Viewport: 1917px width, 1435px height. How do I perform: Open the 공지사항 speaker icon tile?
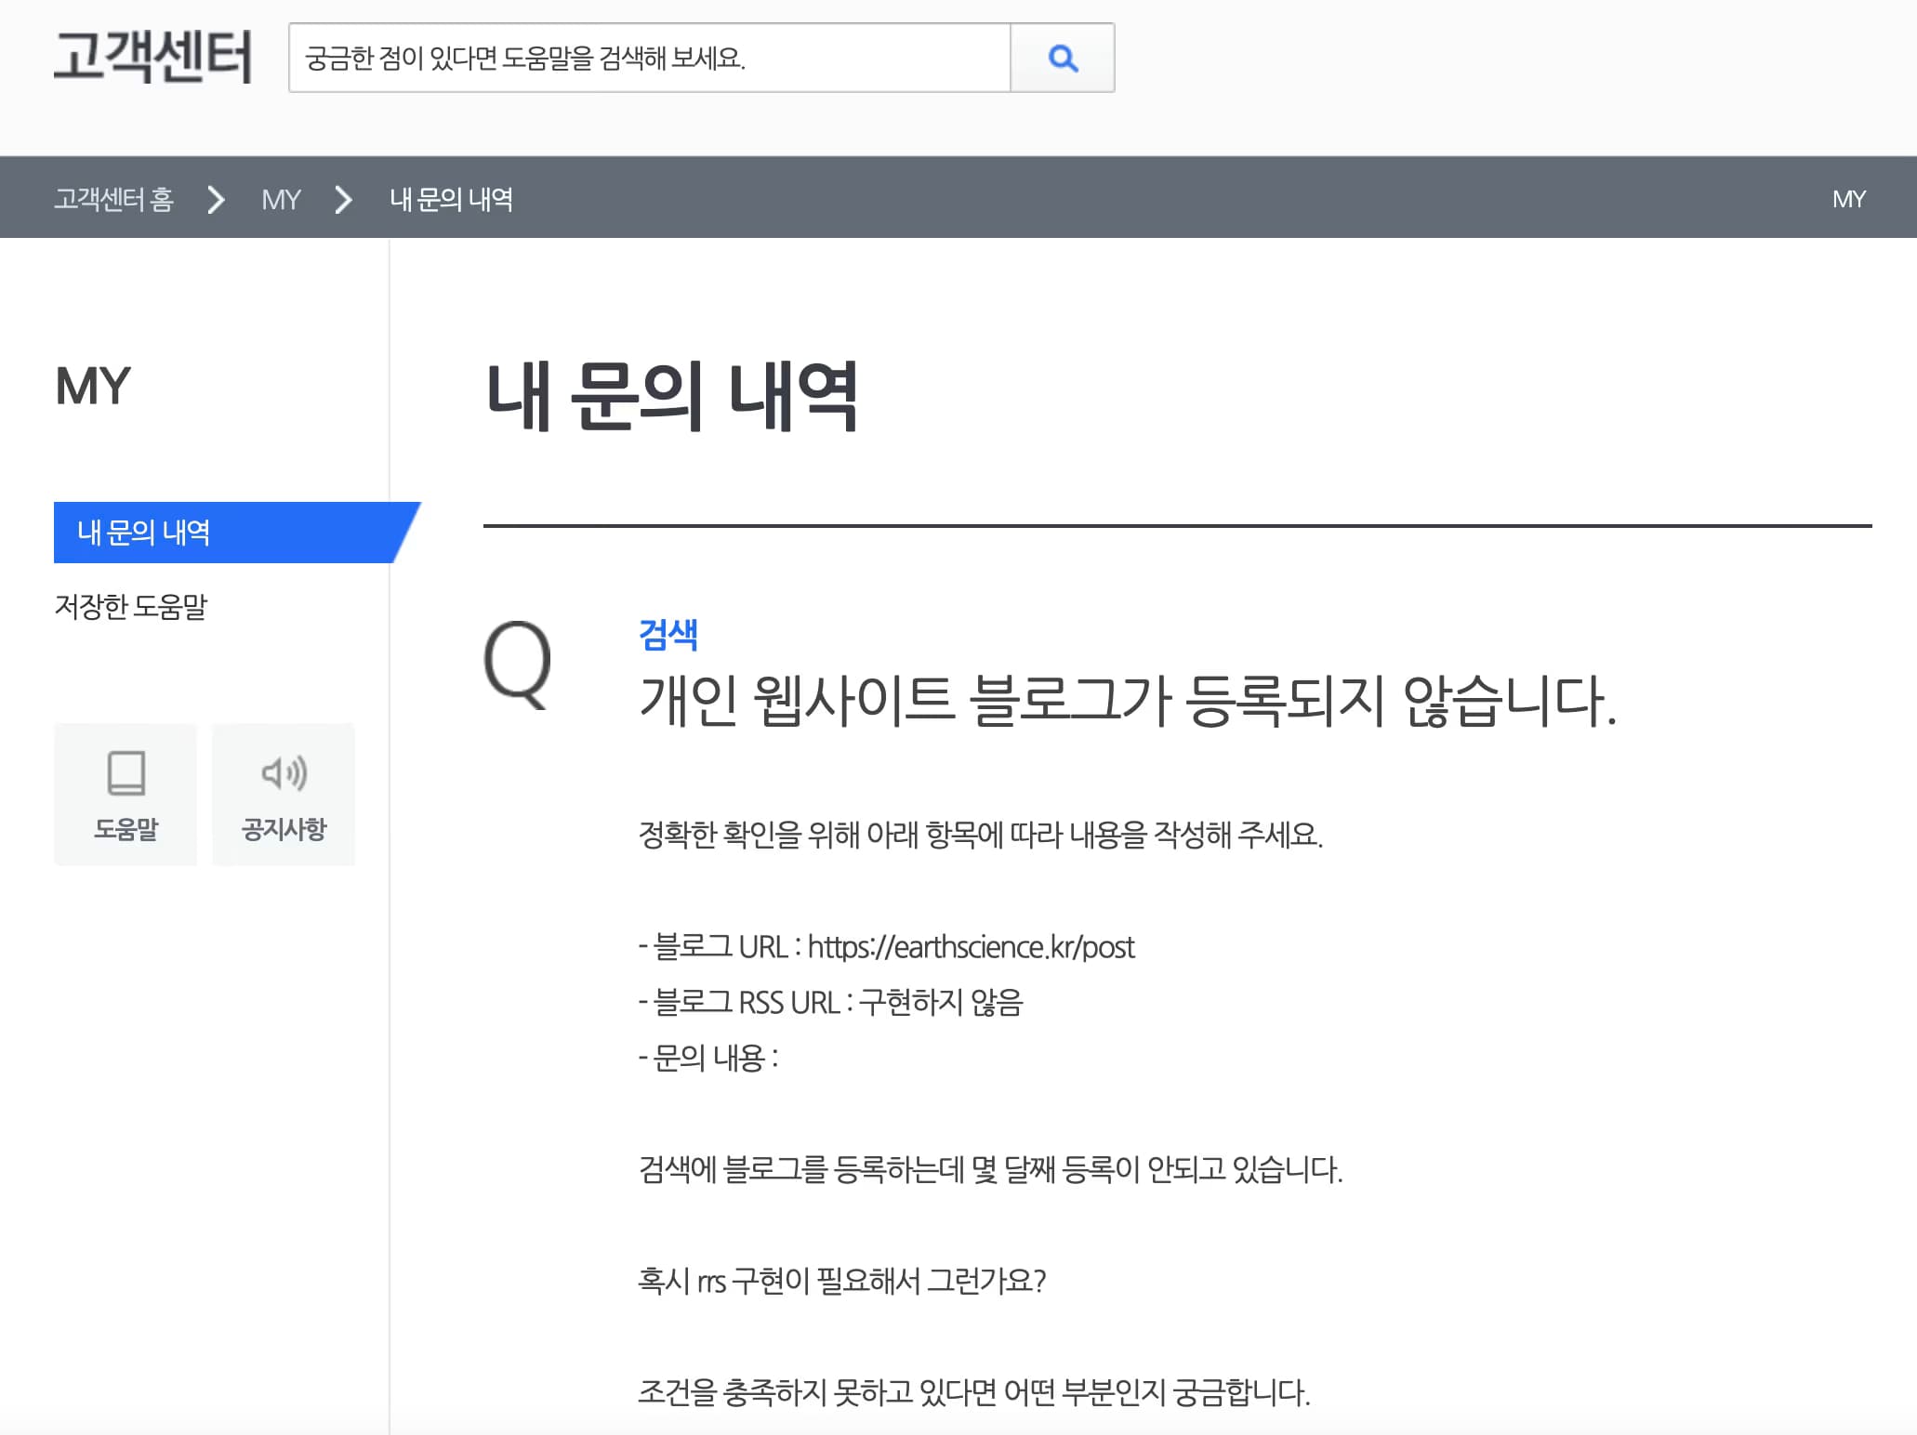click(x=284, y=795)
